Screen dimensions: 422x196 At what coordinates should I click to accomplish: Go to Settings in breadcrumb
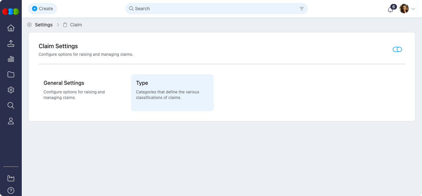click(x=44, y=25)
